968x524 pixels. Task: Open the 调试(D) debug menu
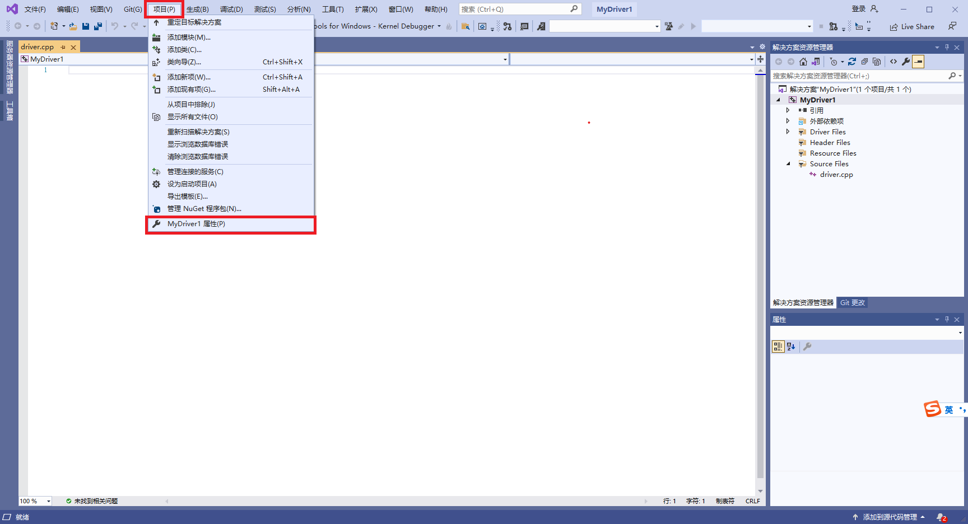[231, 9]
